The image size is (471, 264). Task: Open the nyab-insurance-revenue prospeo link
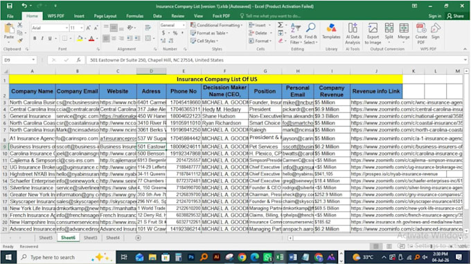(x=394, y=174)
